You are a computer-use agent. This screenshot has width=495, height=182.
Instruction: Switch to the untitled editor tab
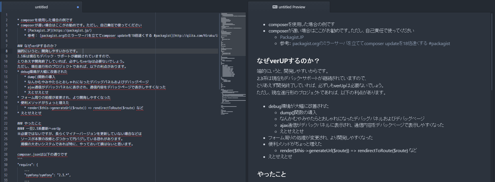coord(41,7)
